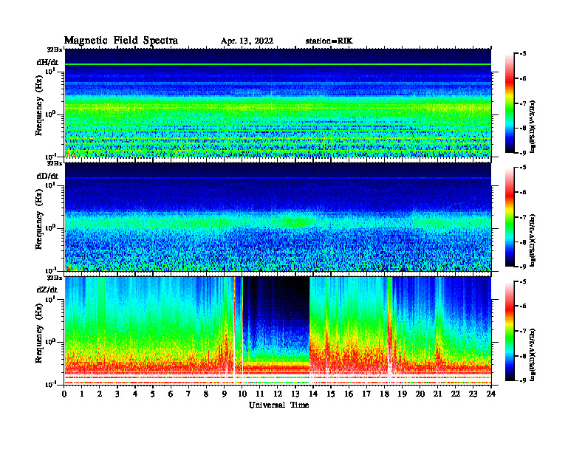The width and height of the screenshot is (585, 452).
Task: Click hour "17" on the Universal Time axis
Action: point(366,394)
